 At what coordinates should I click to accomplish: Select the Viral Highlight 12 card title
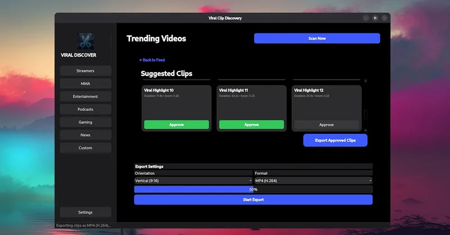pyautogui.click(x=309, y=90)
